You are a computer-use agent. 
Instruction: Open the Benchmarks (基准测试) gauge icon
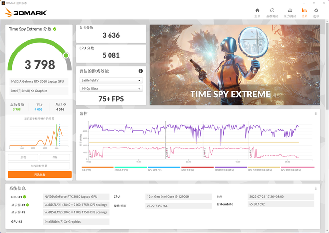pos(272,12)
